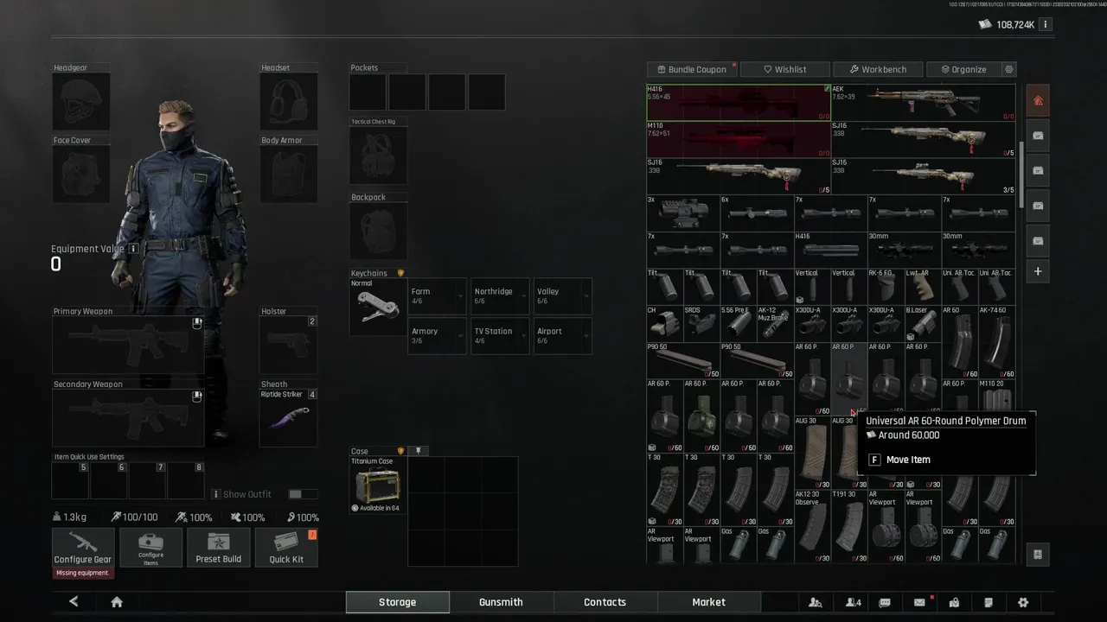Switch to the Storage tab
This screenshot has width=1107, height=622.
[x=398, y=602]
